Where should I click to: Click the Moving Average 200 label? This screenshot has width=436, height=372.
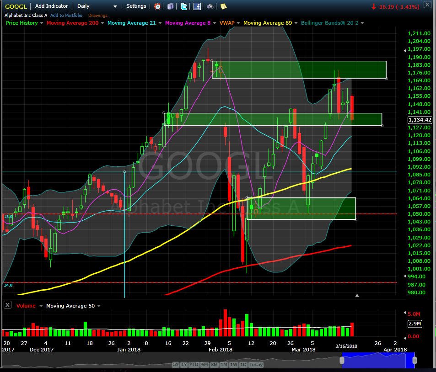pyautogui.click(x=73, y=23)
